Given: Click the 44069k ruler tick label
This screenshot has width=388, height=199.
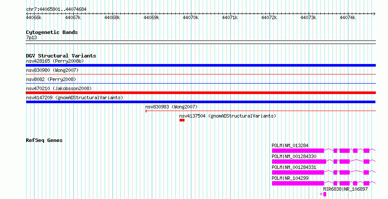Looking at the screenshot, I should tap(151, 17).
